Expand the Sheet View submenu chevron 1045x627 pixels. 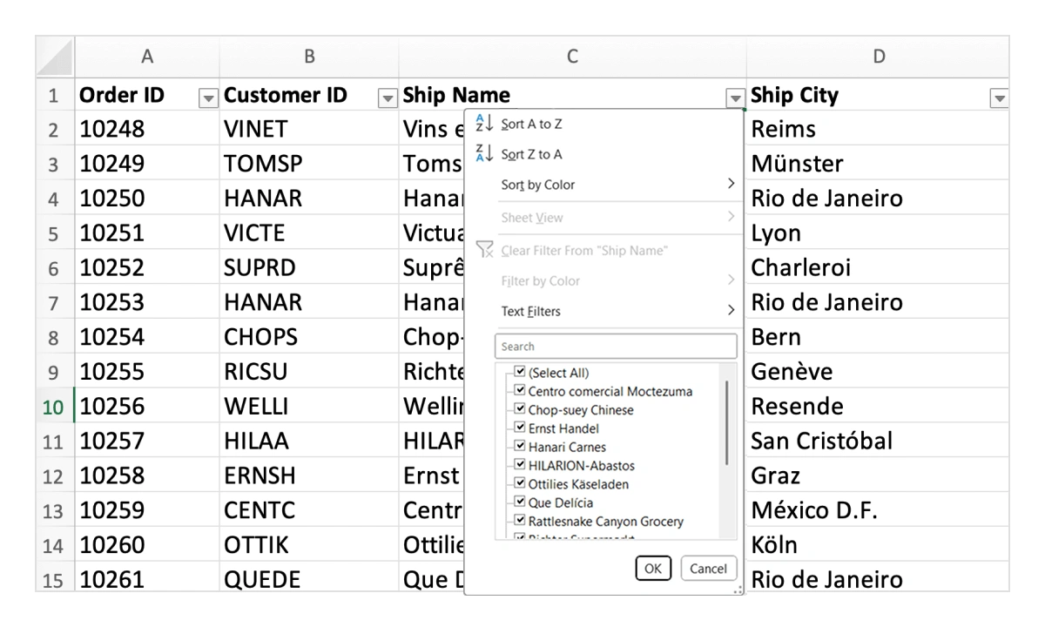click(731, 217)
